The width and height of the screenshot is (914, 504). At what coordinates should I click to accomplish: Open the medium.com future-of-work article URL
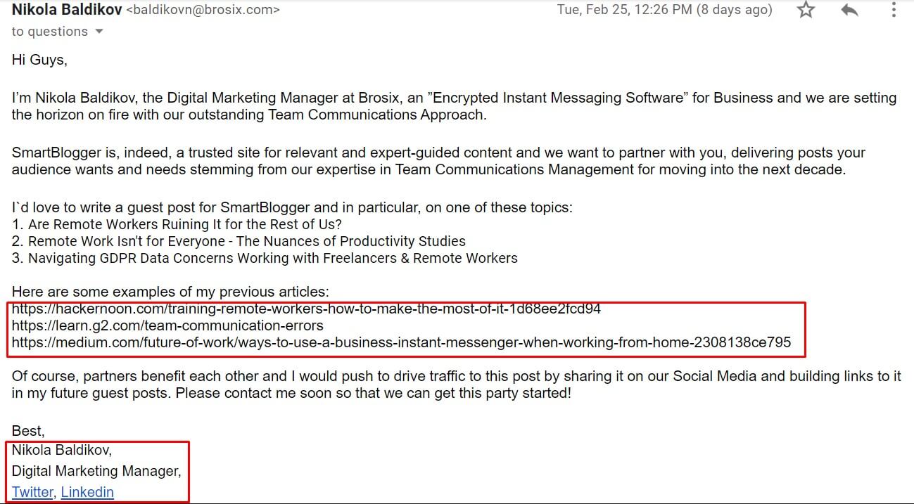click(x=401, y=342)
